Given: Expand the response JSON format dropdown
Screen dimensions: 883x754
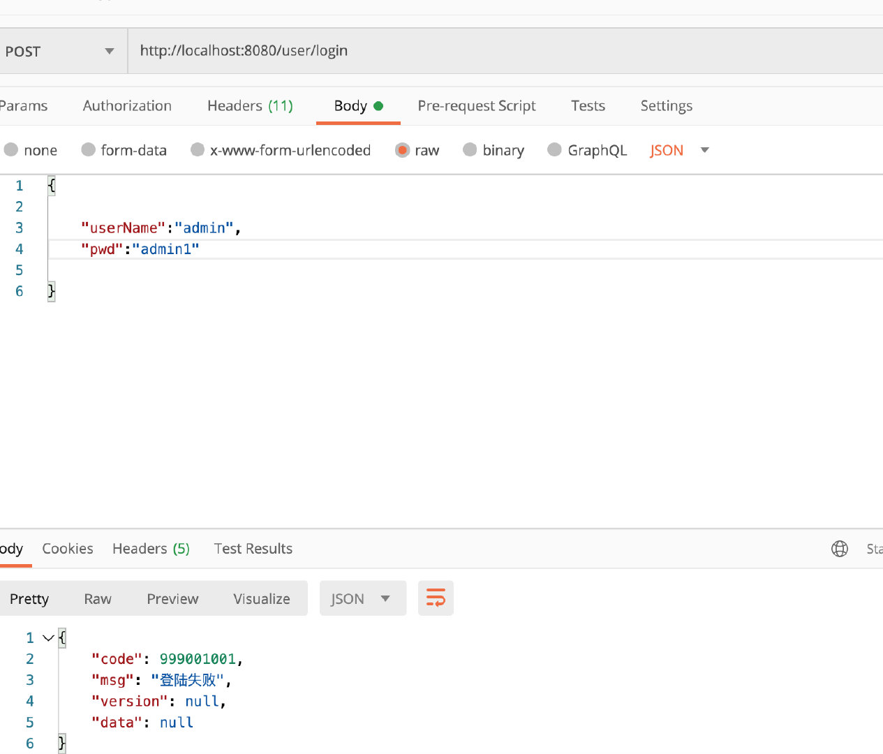Looking at the screenshot, I should pos(362,598).
